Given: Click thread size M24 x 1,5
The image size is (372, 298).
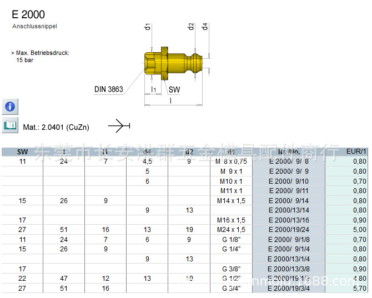Looking at the screenshot, I should pos(231,230).
